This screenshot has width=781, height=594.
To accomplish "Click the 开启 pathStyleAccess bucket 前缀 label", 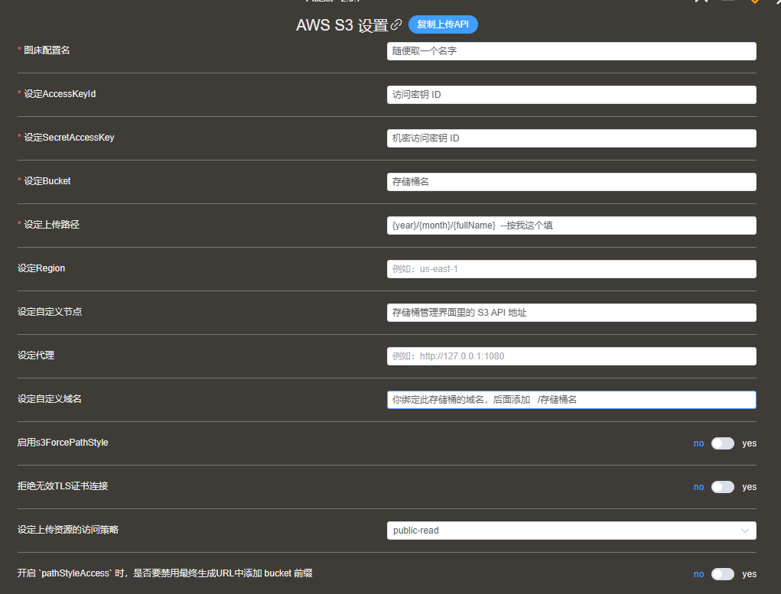I will (x=165, y=573).
